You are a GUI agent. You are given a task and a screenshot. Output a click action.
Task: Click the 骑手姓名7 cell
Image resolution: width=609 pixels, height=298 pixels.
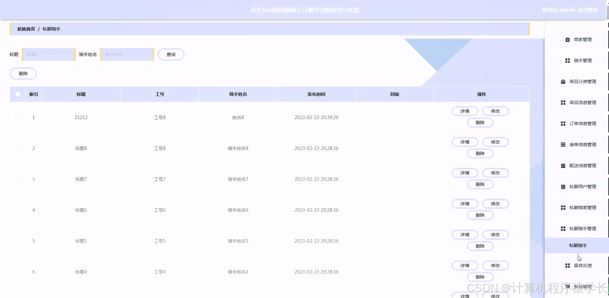(238, 179)
